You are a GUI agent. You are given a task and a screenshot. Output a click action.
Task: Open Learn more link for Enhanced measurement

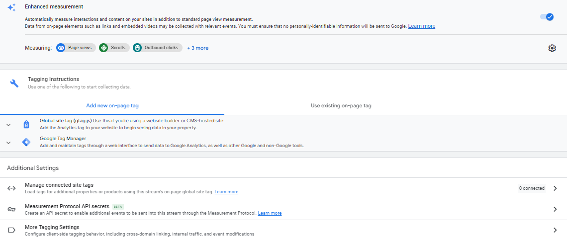422,26
